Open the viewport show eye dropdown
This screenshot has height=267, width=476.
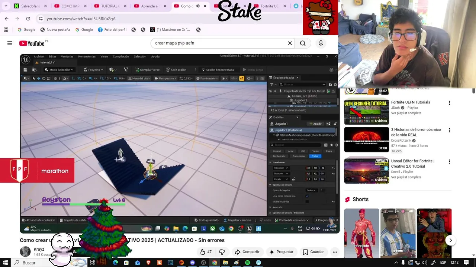(x=224, y=78)
